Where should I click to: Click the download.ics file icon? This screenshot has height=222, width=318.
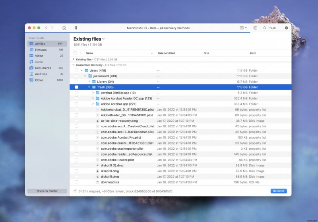click(x=97, y=182)
